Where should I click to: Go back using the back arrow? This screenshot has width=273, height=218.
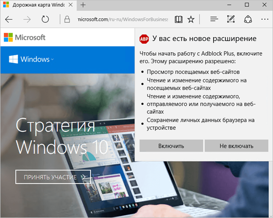tap(9, 20)
